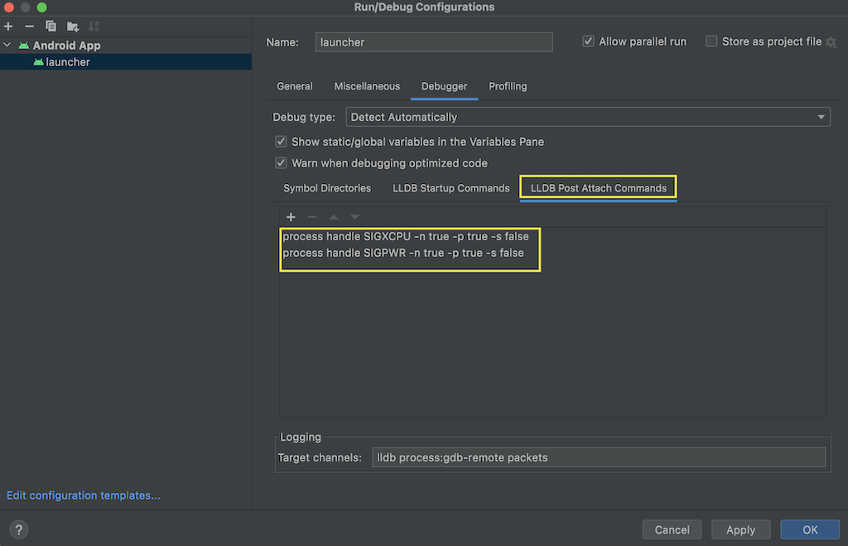The width and height of the screenshot is (848, 546).
Task: Toggle Warn when debugging optimized code
Action: pos(281,163)
